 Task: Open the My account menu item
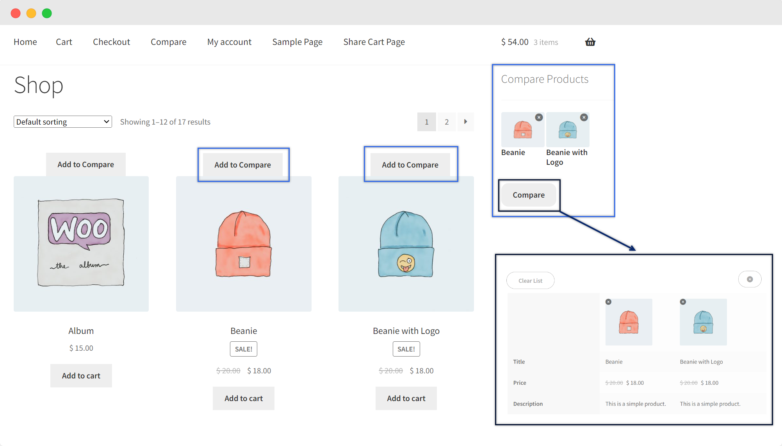[x=229, y=42]
